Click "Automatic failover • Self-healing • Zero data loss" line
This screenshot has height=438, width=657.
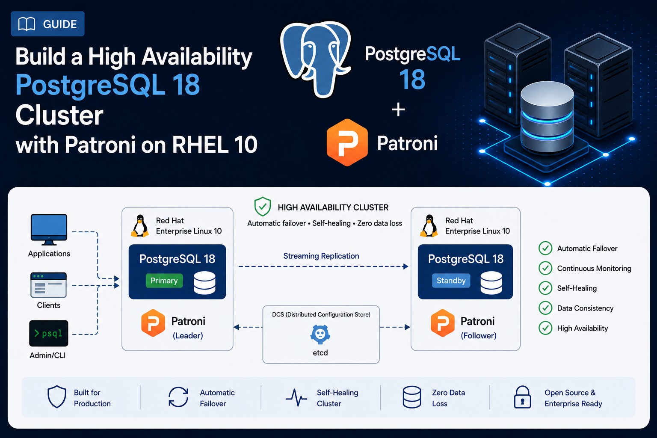click(x=325, y=223)
